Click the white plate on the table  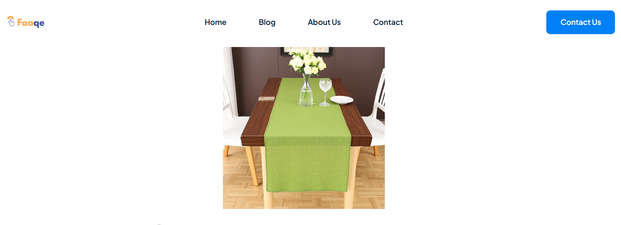pyautogui.click(x=341, y=100)
